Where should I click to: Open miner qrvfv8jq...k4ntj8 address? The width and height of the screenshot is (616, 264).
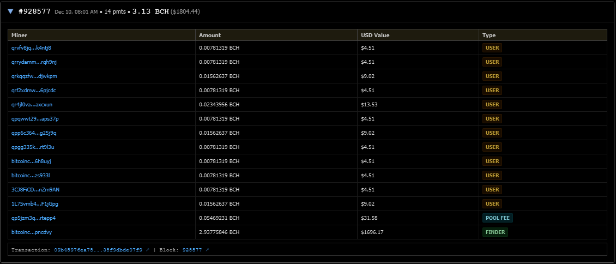click(32, 48)
